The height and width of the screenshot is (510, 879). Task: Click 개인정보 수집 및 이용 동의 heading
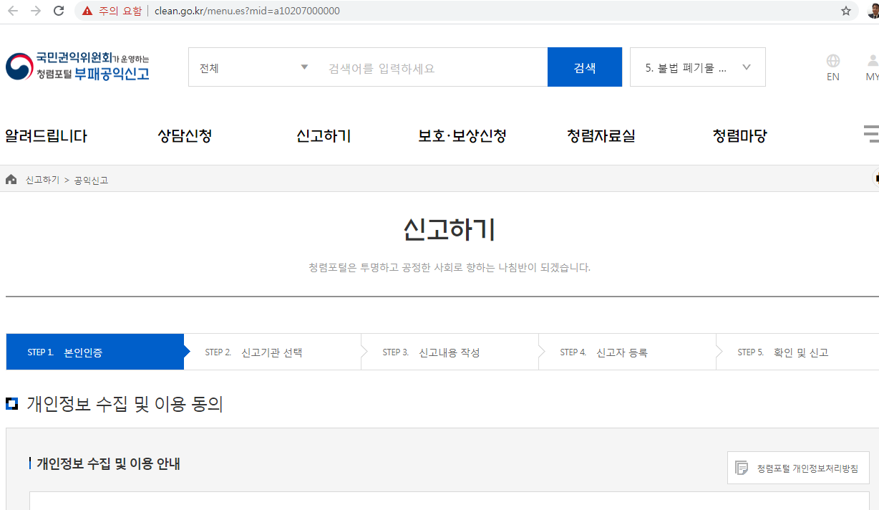[x=125, y=404]
